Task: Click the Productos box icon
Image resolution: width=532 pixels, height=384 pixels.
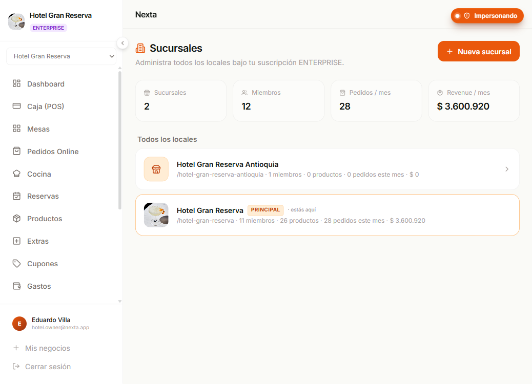Action: click(x=16, y=218)
